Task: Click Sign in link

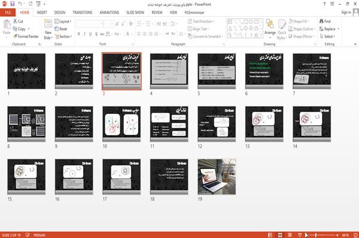Action: (x=346, y=13)
